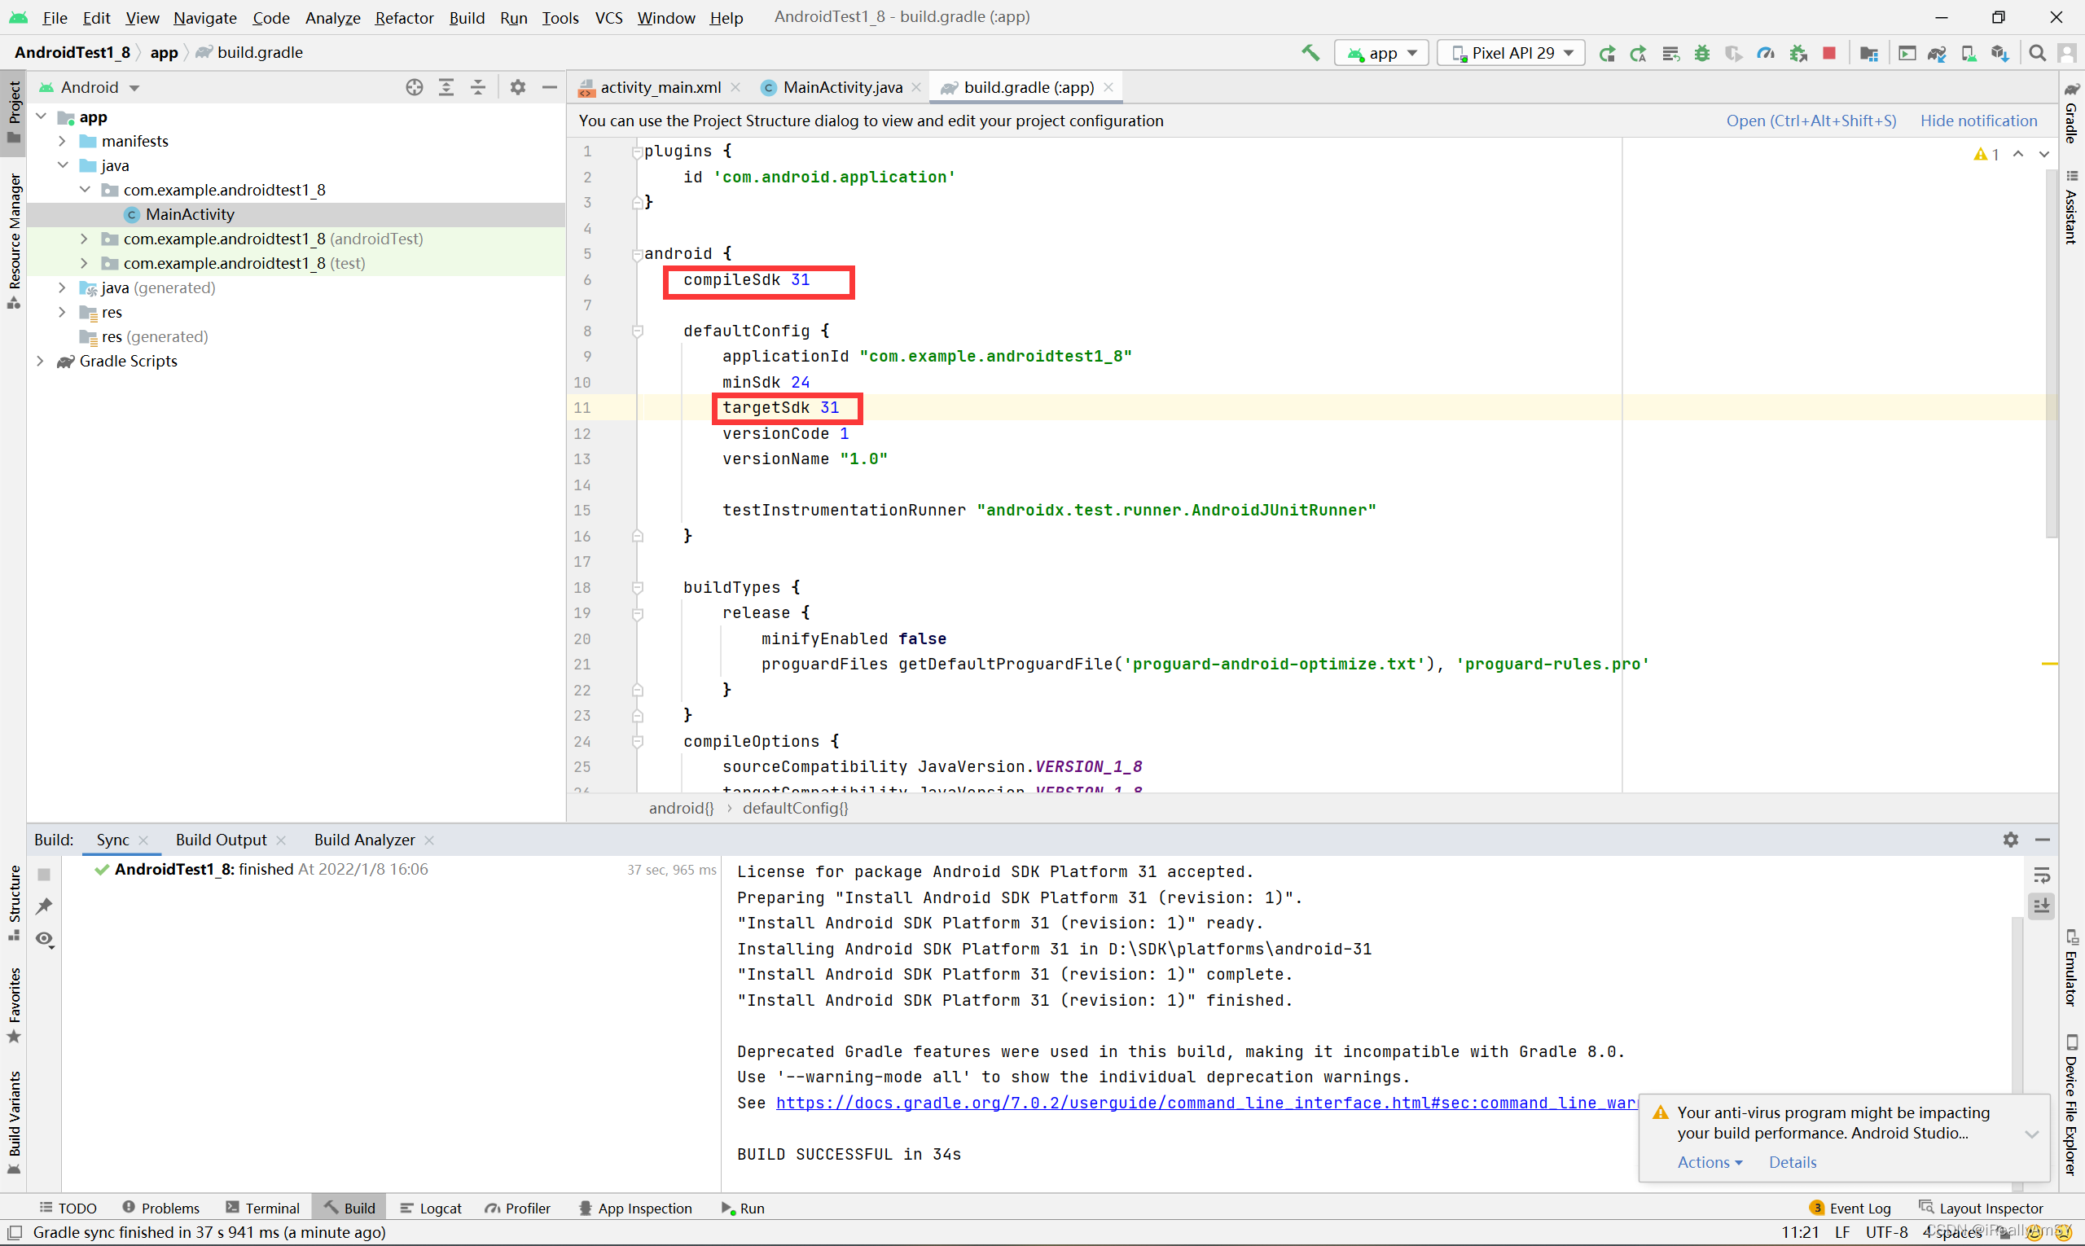Screen dimensions: 2085x1246
Task: Expand the manifests folder
Action: (62, 141)
